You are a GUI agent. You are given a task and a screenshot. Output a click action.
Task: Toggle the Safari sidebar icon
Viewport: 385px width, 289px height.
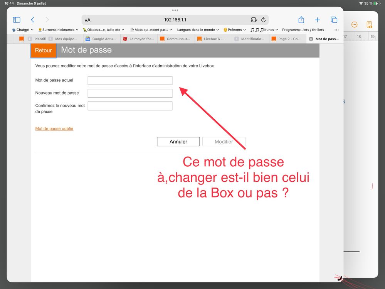click(x=17, y=20)
